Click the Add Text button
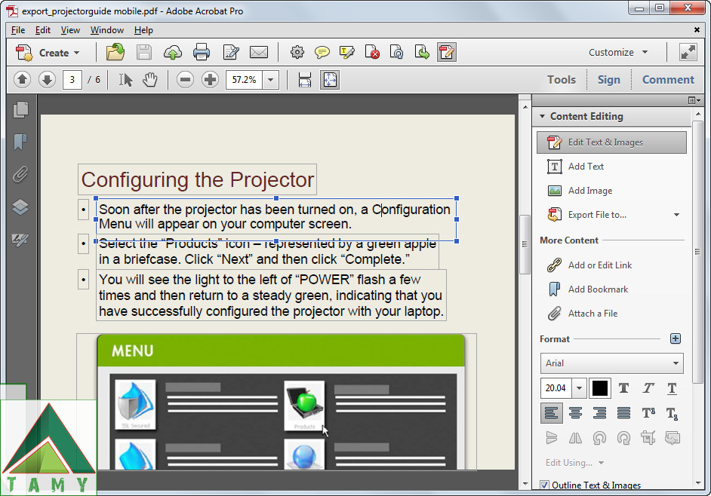Viewport: 711px width, 496px height. click(586, 167)
